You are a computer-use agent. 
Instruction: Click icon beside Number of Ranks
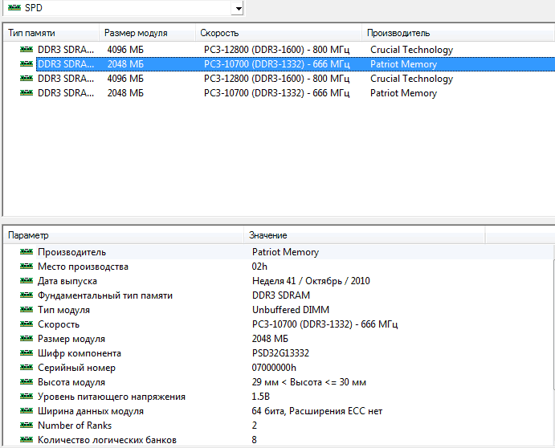(27, 426)
